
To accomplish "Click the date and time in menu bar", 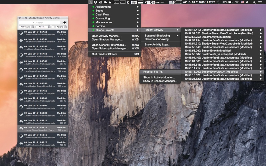I will point(202,2).
